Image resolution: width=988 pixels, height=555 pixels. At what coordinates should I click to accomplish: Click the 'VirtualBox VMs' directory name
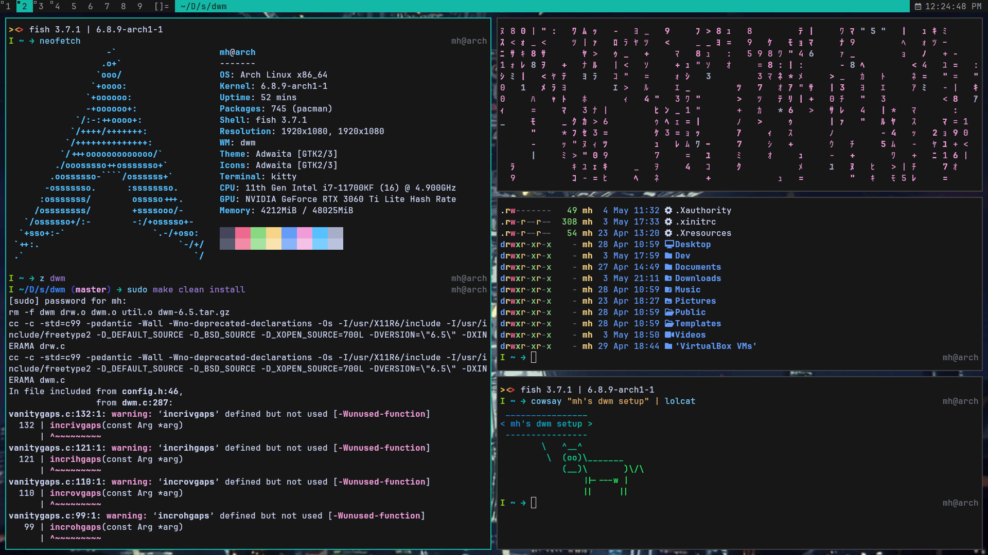(716, 346)
